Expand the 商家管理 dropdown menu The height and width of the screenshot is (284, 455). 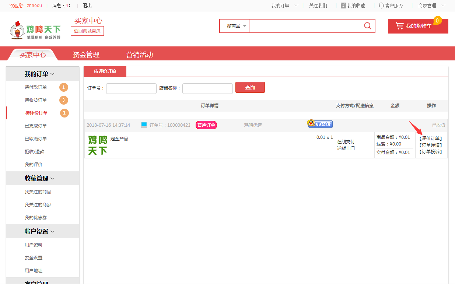click(x=442, y=6)
